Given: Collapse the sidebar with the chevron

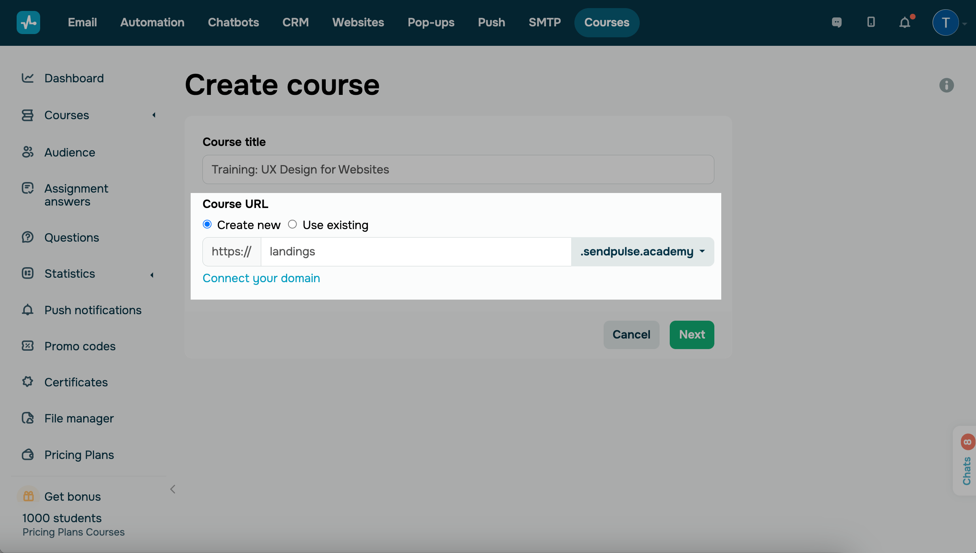Looking at the screenshot, I should 173,489.
